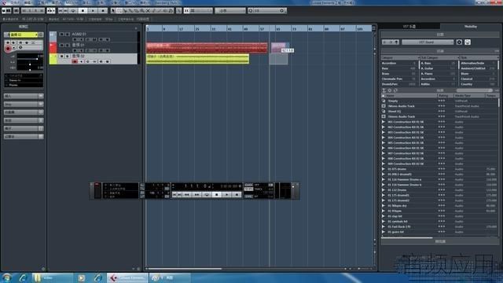Click Record in the top toolbar
Viewport: 503px width, 283px height.
tap(103, 10)
